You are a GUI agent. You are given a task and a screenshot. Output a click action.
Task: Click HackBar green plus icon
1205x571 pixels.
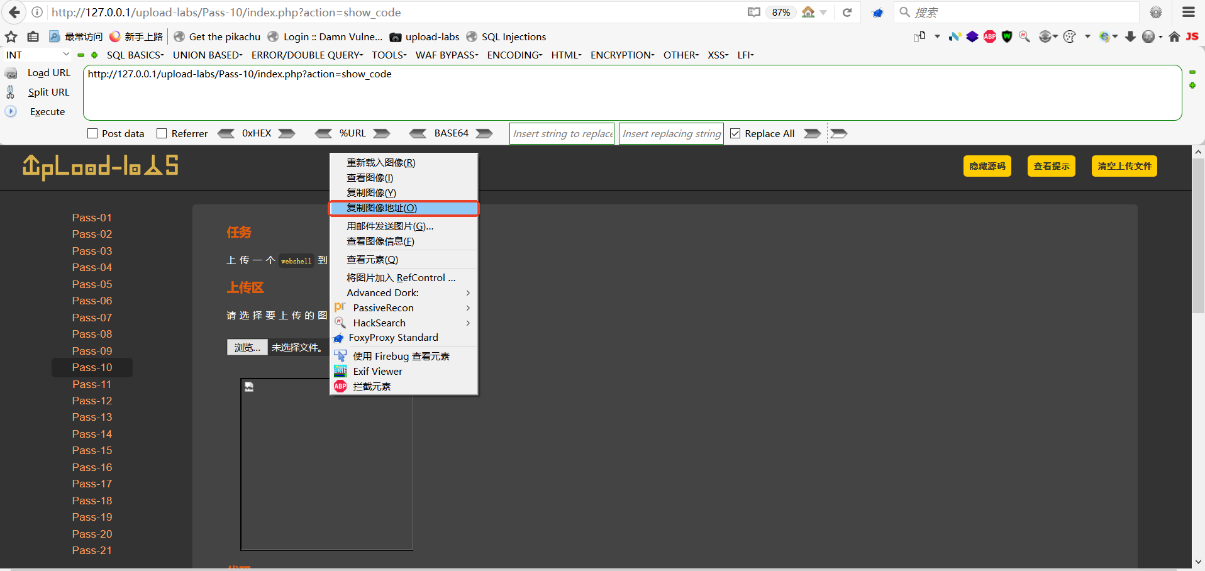[94, 55]
